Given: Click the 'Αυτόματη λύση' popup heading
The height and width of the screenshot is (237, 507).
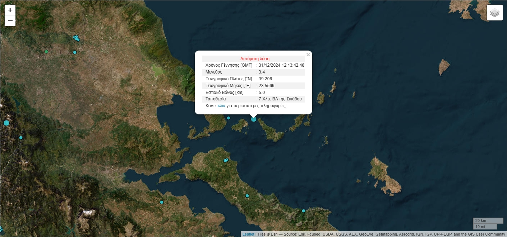Looking at the screenshot, I should point(254,59).
